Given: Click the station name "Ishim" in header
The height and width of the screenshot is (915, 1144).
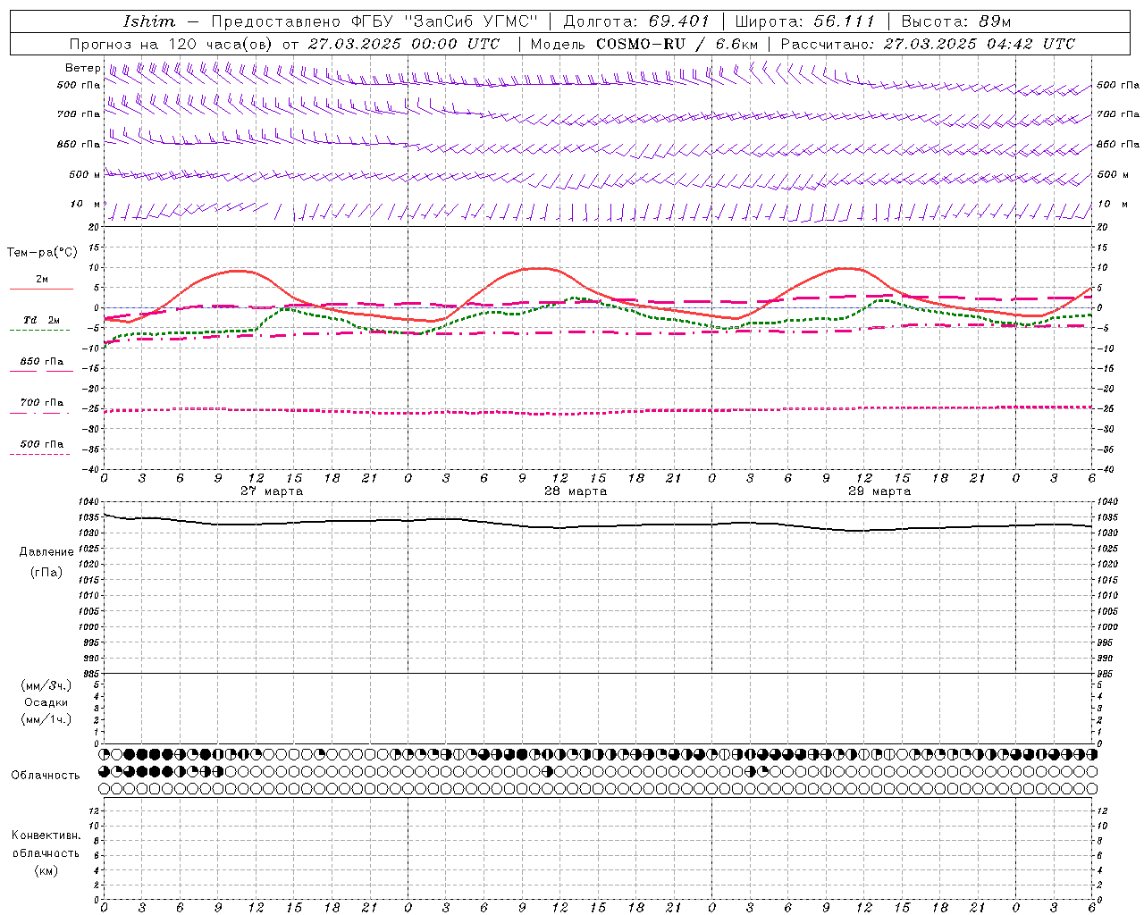Looking at the screenshot, I should (x=149, y=21).
